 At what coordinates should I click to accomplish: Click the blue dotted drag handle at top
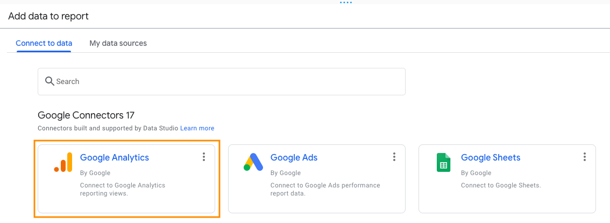click(345, 2)
